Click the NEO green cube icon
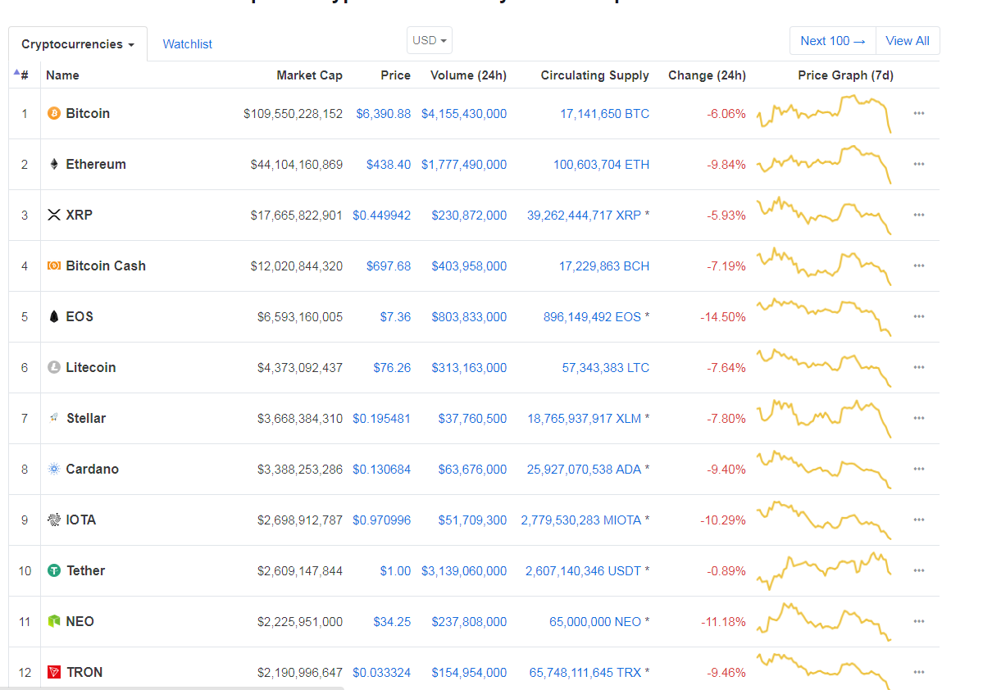Viewport: 983px width, 690px height. [54, 621]
